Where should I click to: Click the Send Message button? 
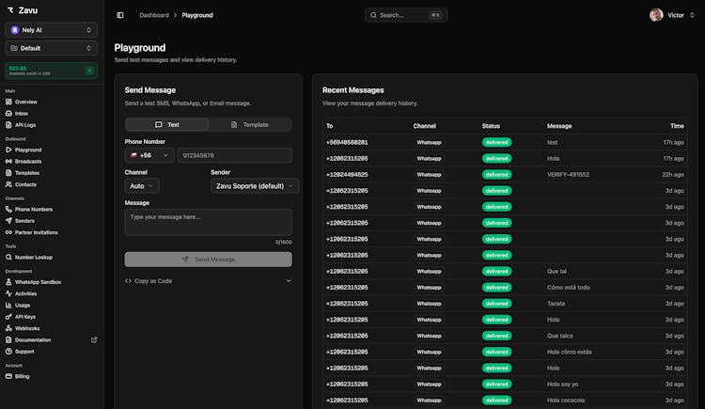point(208,259)
